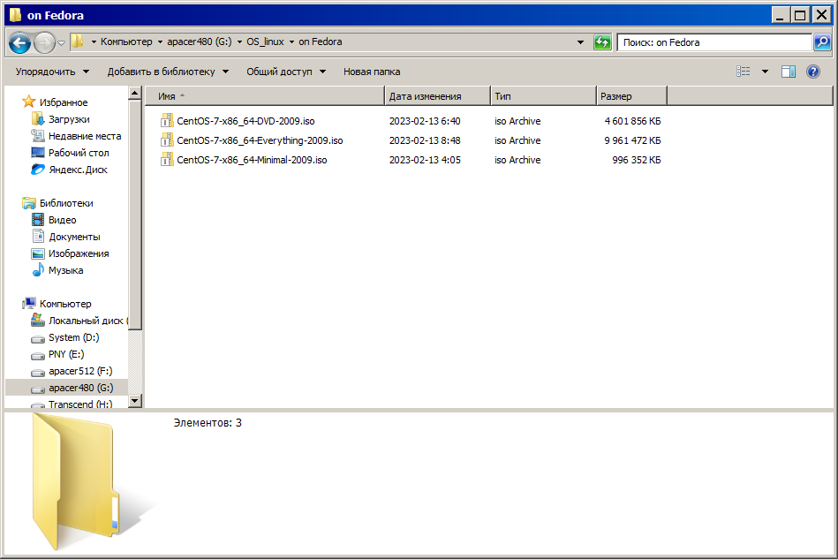838x559 pixels.
Task: Click navigation pane scroll down arrow
Action: tap(135, 400)
